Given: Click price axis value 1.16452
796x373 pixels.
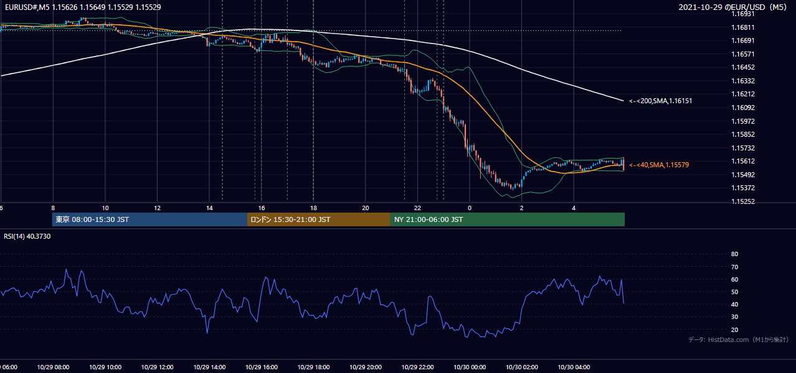Looking at the screenshot, I should [744, 67].
